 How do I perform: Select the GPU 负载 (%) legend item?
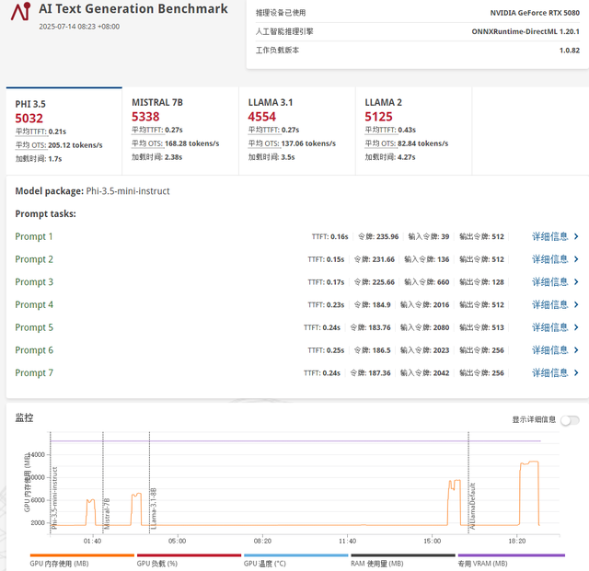[x=189, y=561]
